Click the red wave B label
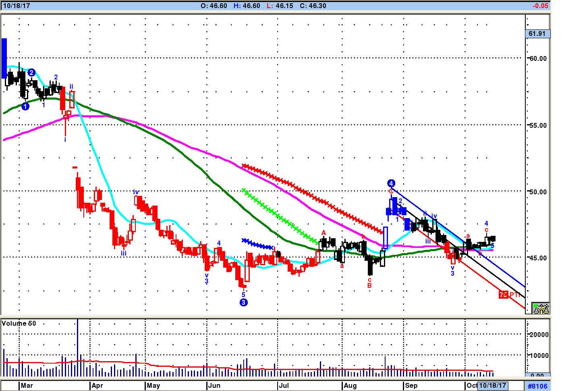Viewport: 564px width, 391px height. point(369,285)
